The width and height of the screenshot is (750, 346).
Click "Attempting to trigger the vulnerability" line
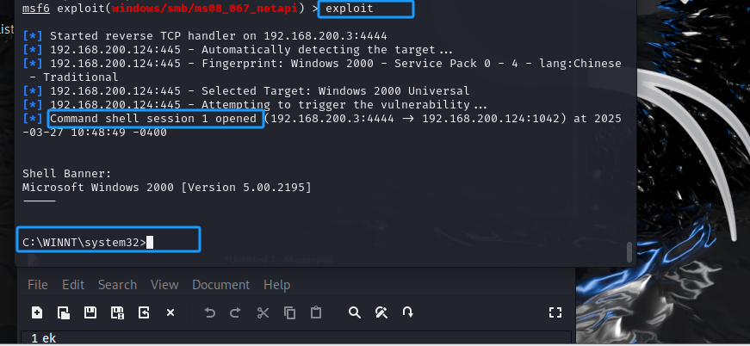(x=255, y=105)
